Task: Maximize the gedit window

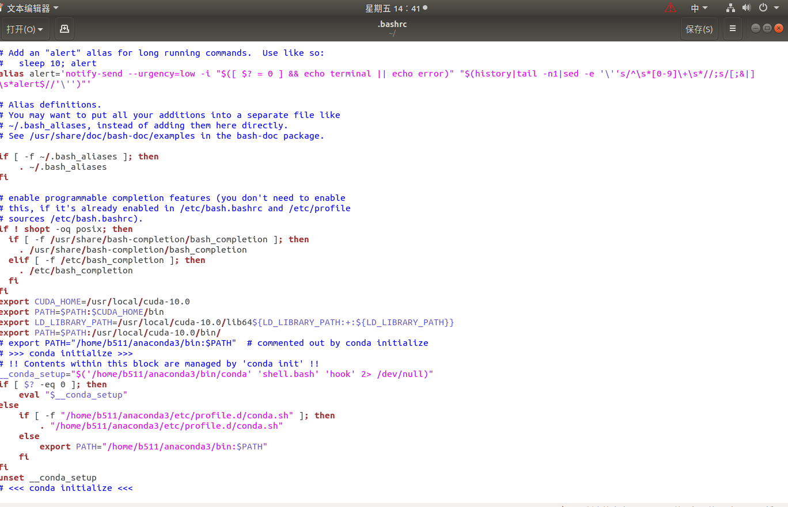Action: (767, 28)
